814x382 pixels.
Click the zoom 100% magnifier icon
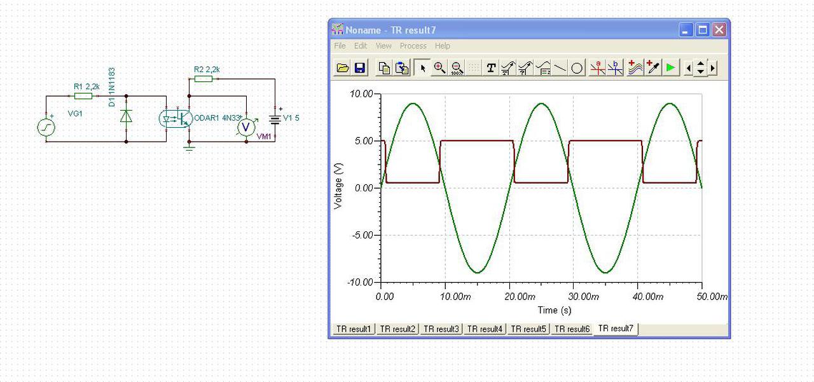[x=457, y=68]
